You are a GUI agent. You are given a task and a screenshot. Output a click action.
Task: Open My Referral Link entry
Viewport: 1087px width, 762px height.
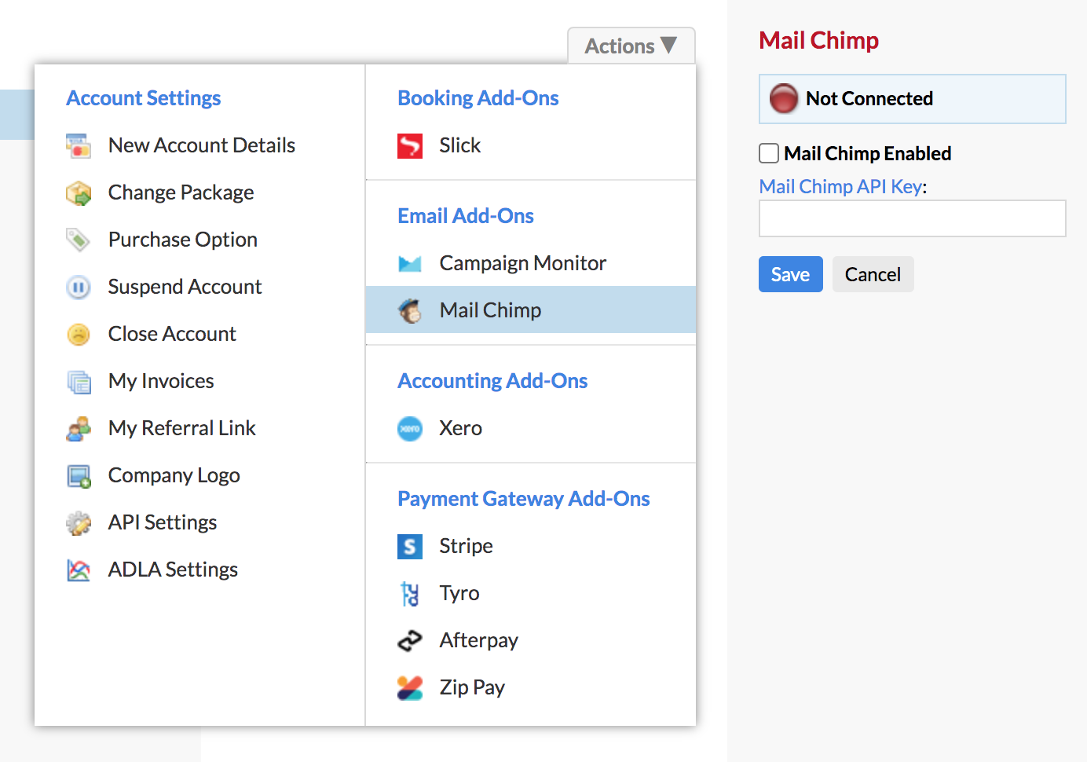[182, 428]
